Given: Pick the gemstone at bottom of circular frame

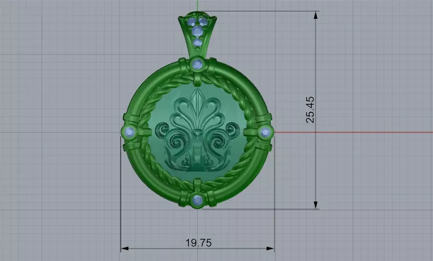Looking at the screenshot, I should coord(197,200).
